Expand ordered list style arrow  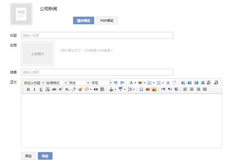pos(154,83)
